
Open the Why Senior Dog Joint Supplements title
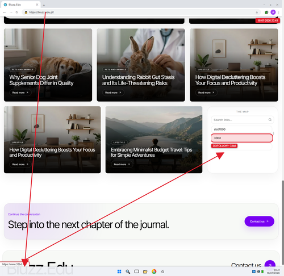coord(41,80)
